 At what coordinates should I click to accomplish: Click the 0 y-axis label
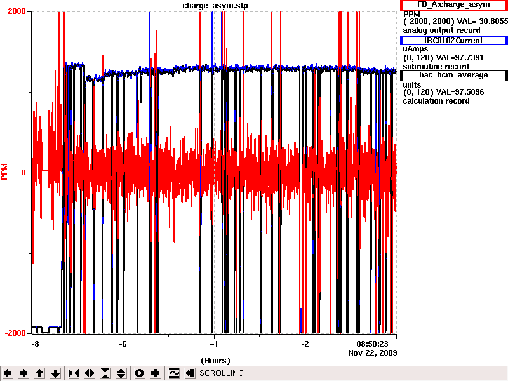tap(23, 173)
